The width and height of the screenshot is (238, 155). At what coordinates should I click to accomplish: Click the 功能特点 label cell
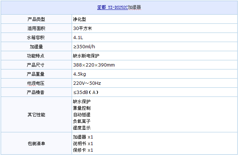click(x=36, y=56)
